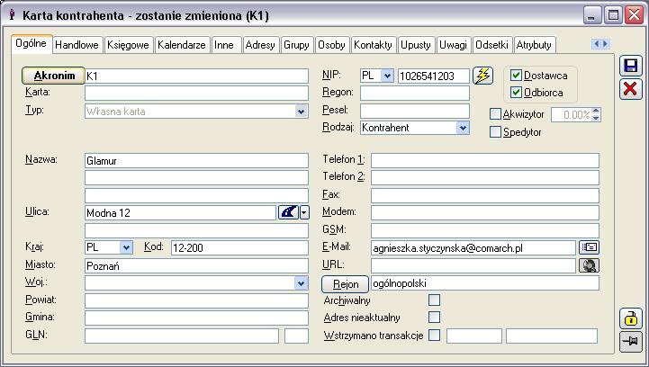The width and height of the screenshot is (649, 367).
Task: Click the Akronim field containing K1
Action: [x=196, y=76]
